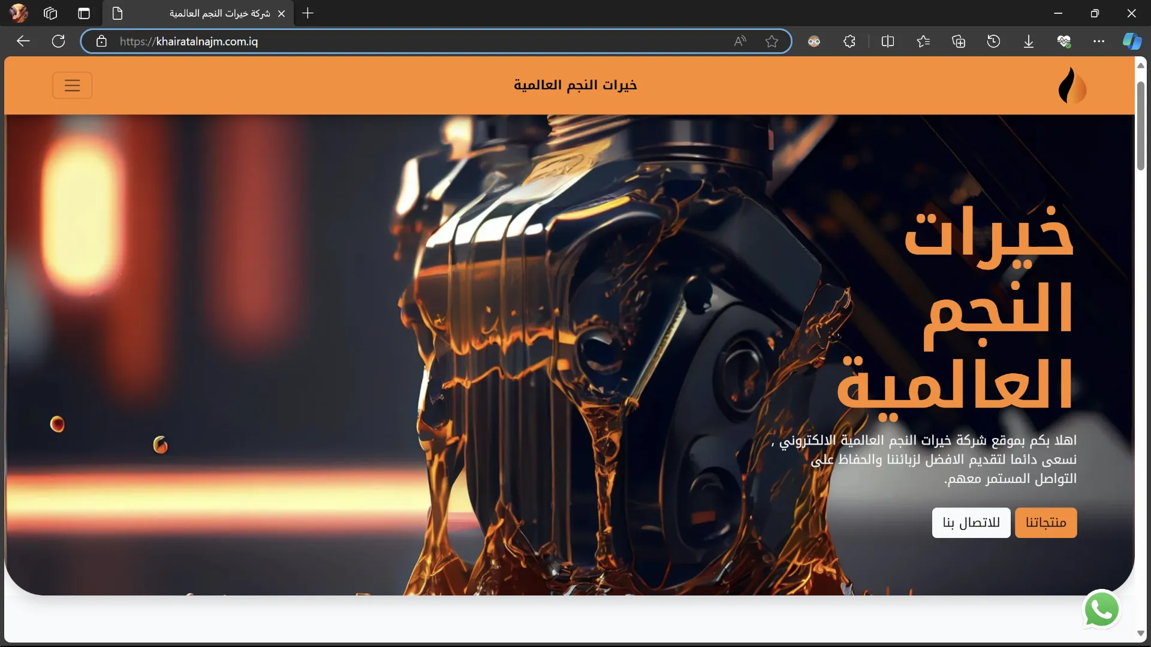
Task: Open Collections icon in toolbar
Action: [x=959, y=41]
